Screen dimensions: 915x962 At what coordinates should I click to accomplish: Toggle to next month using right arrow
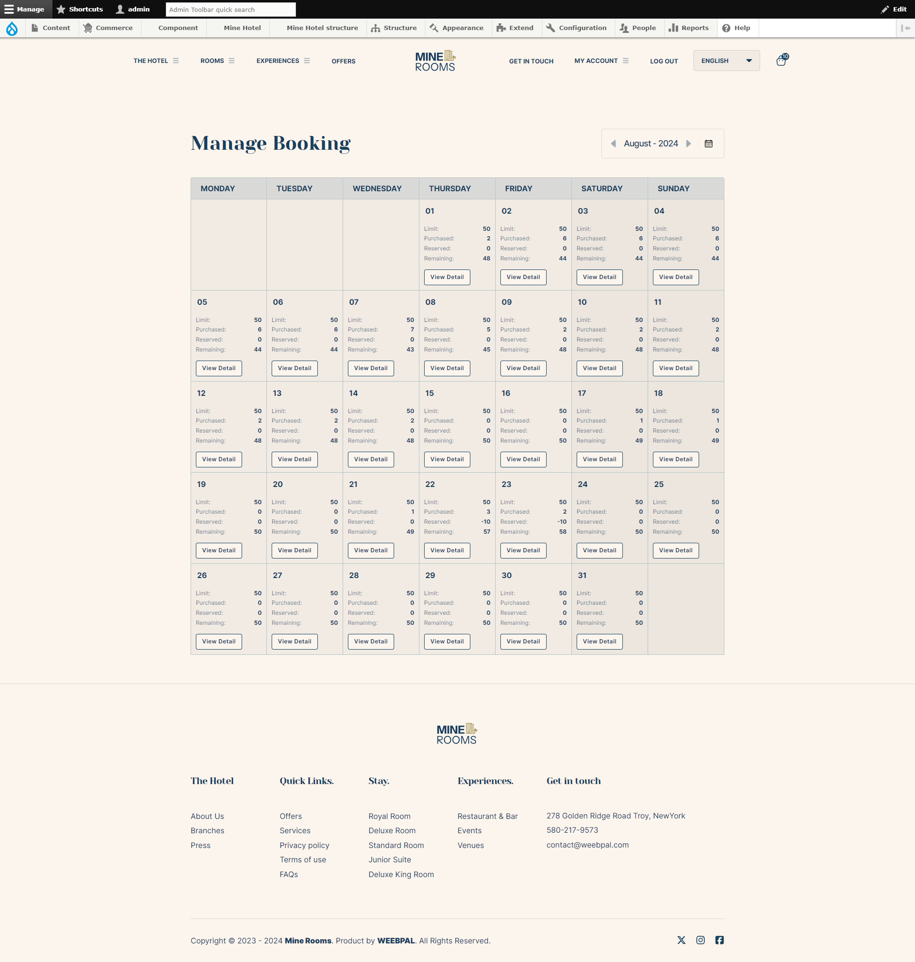tap(690, 144)
